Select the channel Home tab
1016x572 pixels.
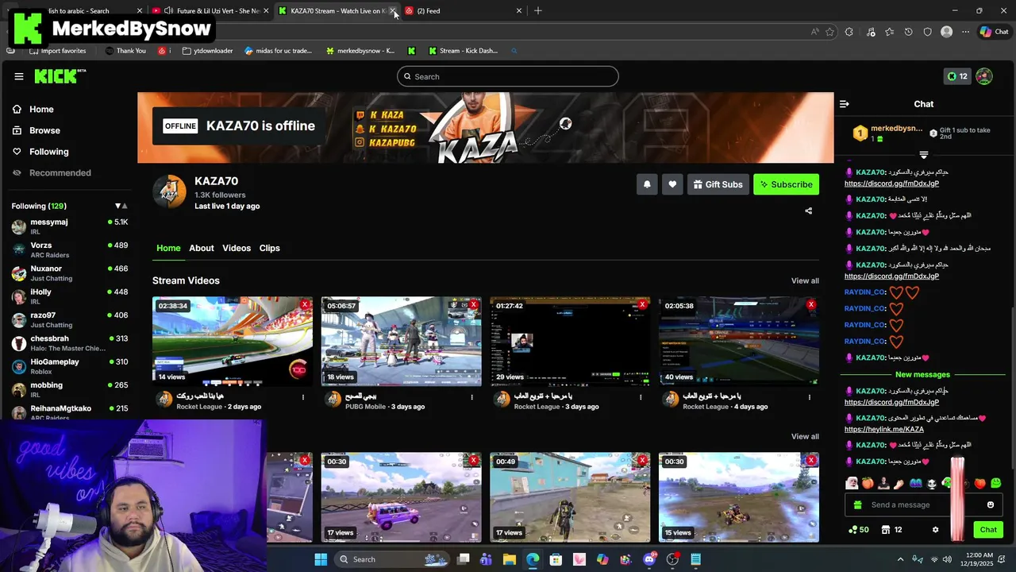168,248
